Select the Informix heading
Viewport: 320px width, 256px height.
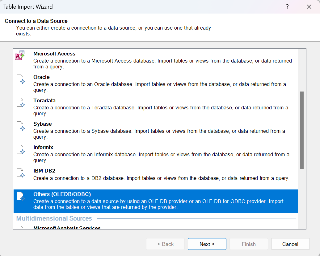pyautogui.click(x=43, y=147)
